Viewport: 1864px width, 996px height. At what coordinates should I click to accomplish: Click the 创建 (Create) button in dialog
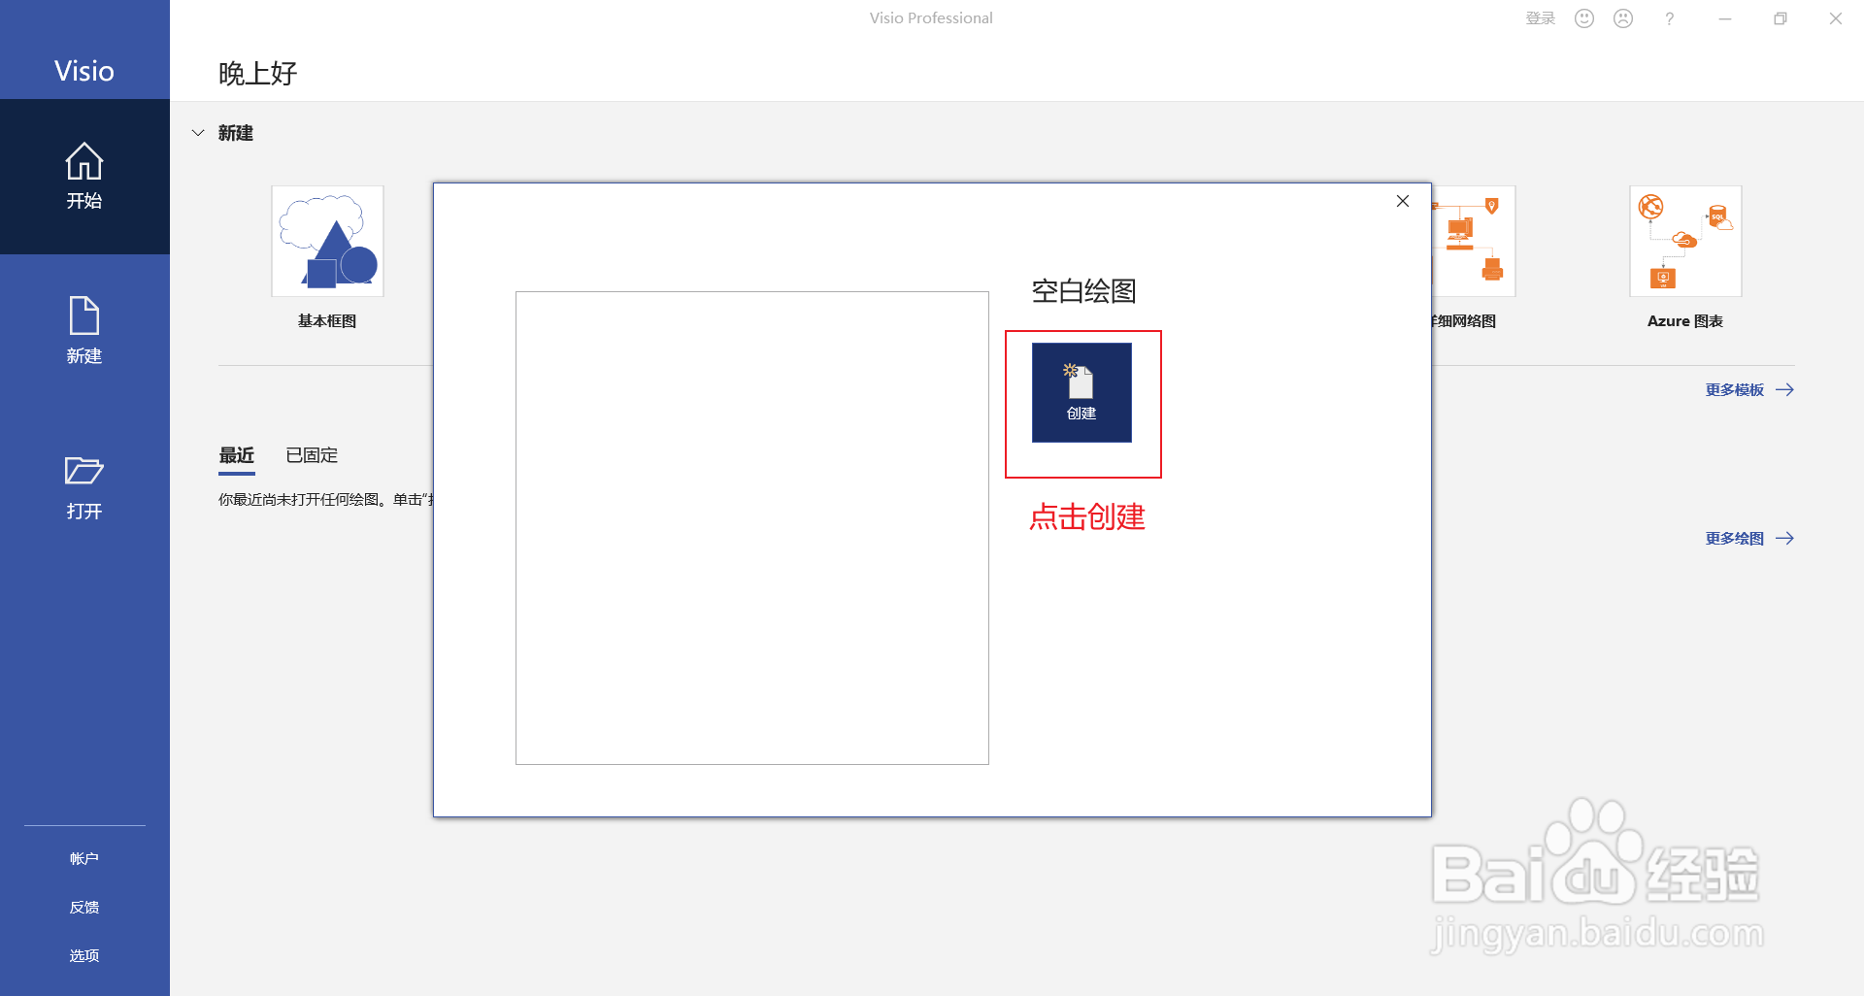(x=1082, y=392)
